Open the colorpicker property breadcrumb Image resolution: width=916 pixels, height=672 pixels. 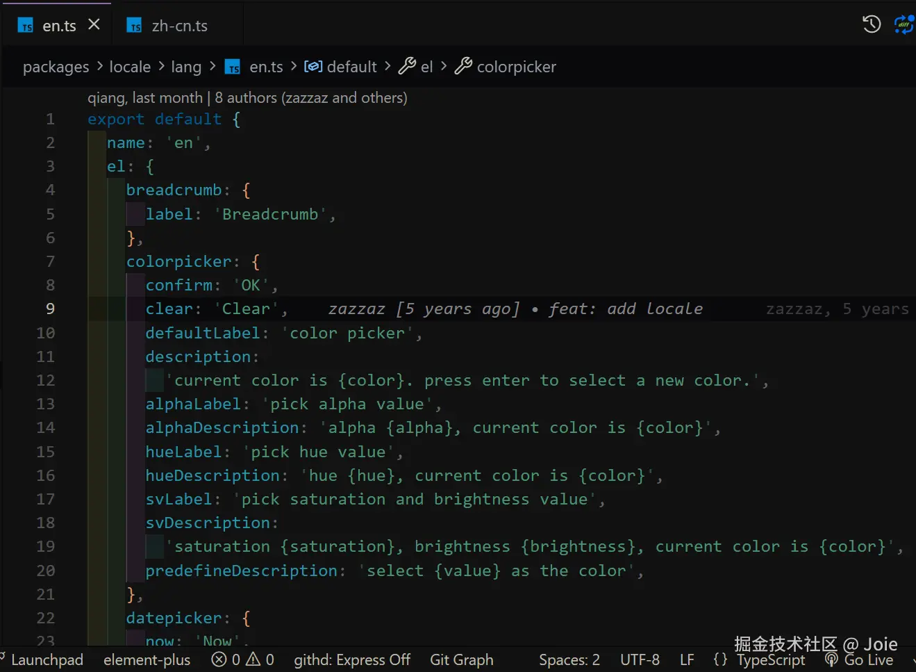(x=516, y=67)
